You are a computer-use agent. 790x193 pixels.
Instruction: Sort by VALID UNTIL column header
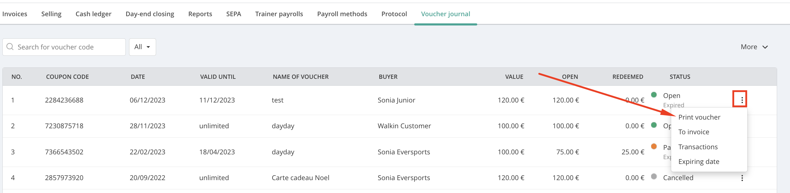[218, 77]
